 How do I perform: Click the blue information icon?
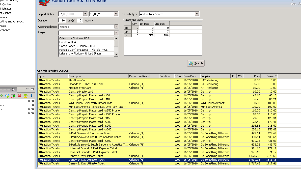31,96
